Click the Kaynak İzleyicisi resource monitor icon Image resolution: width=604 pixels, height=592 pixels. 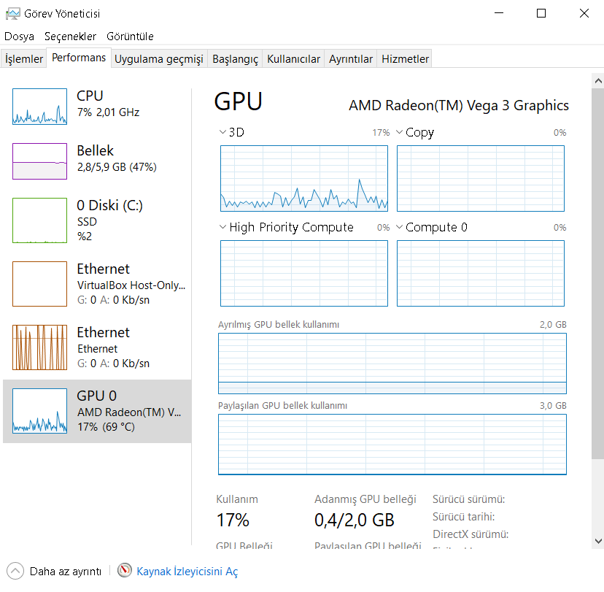(x=125, y=571)
